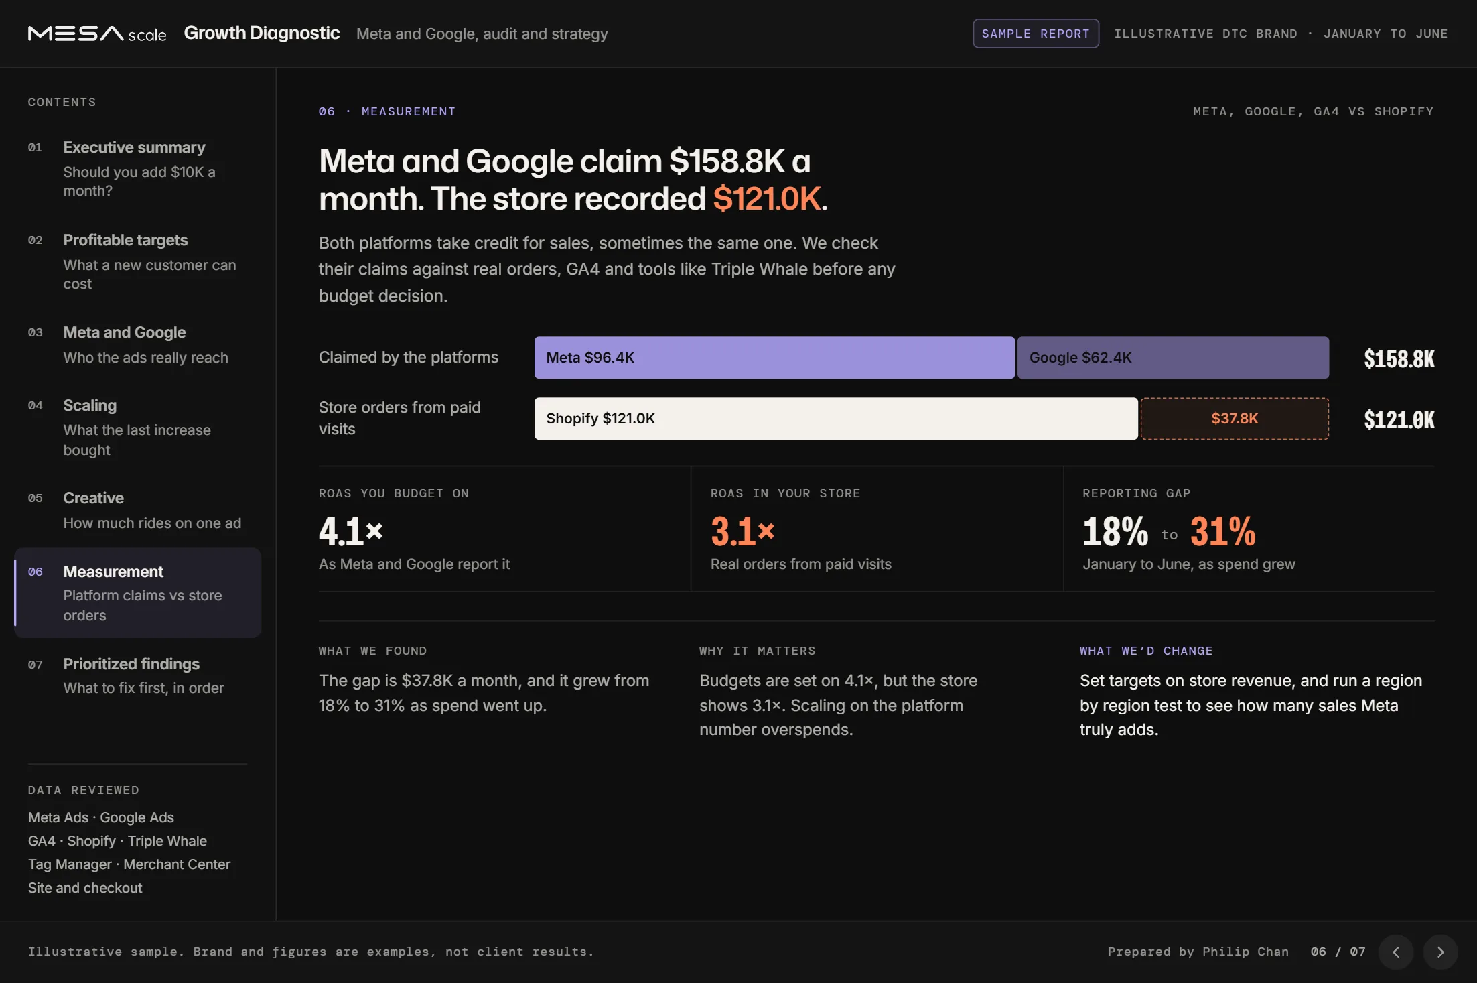Click the 'ROAS you budget on' label
The height and width of the screenshot is (983, 1477).
coord(394,493)
